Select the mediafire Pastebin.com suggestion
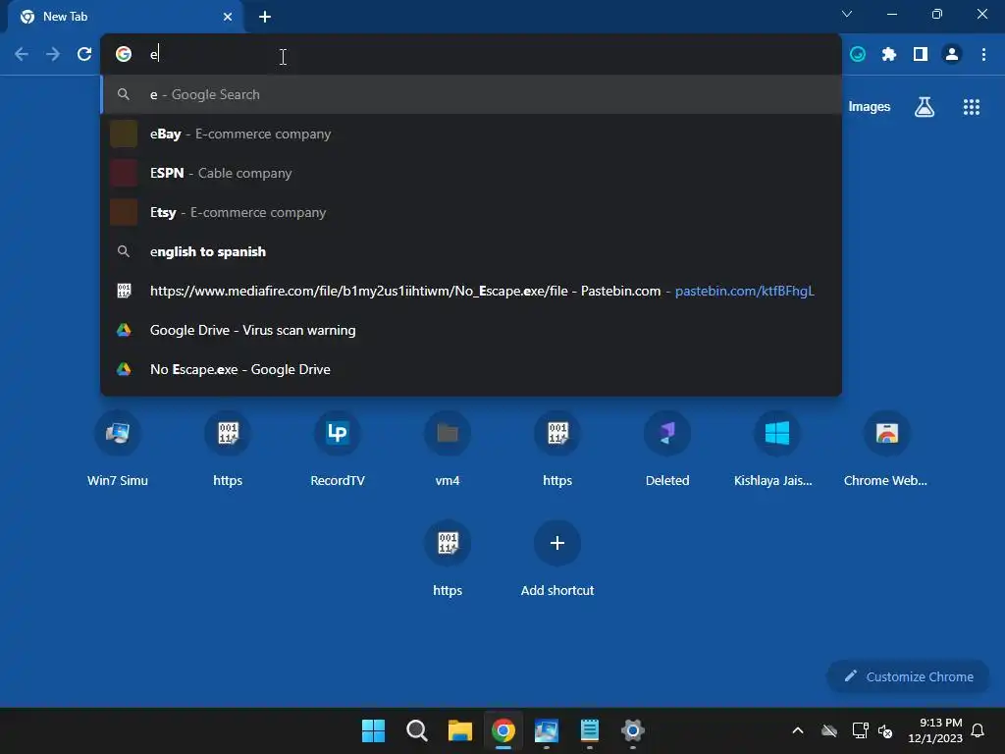Viewport: 1005px width, 754px height. click(471, 291)
